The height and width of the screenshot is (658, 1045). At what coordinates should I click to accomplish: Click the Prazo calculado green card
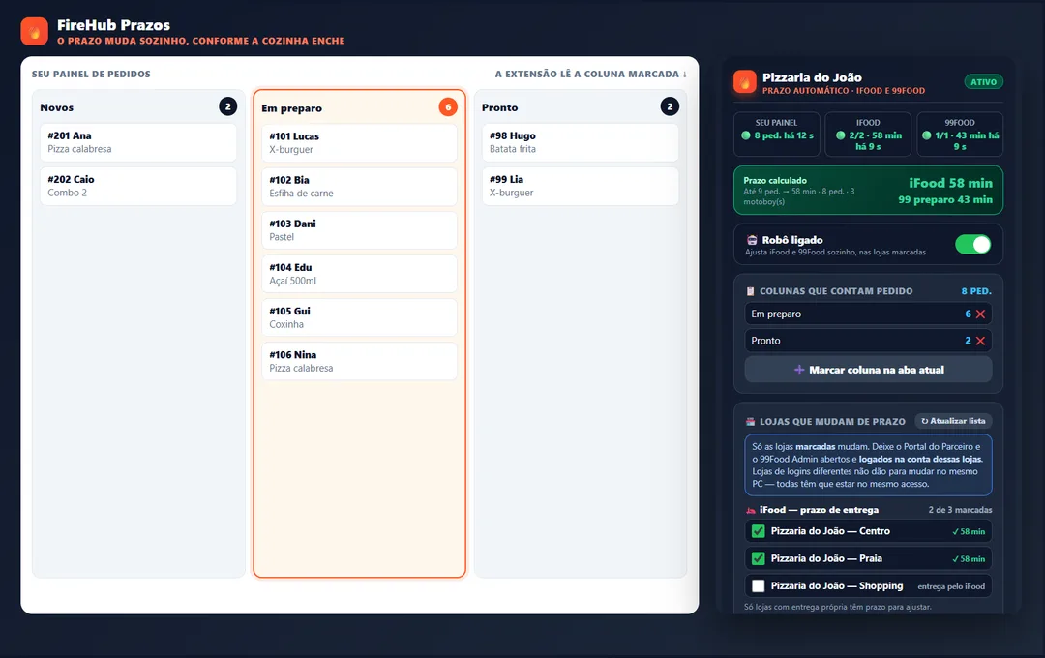[868, 190]
